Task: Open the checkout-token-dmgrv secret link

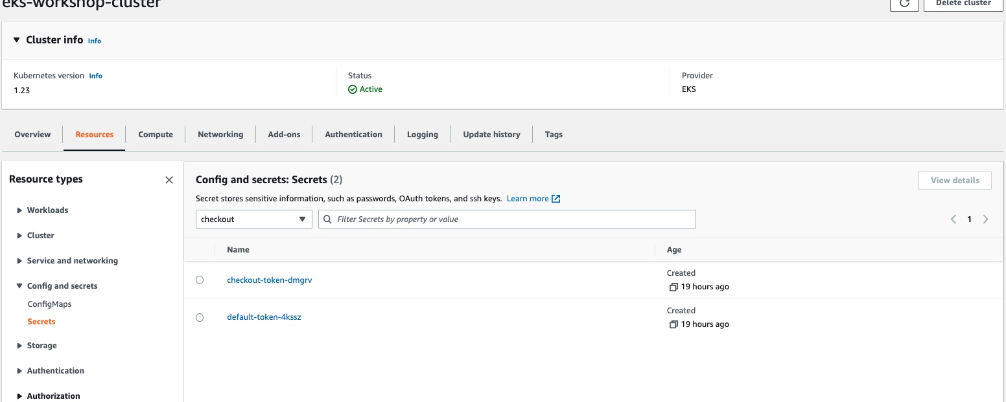Action: 269,280
